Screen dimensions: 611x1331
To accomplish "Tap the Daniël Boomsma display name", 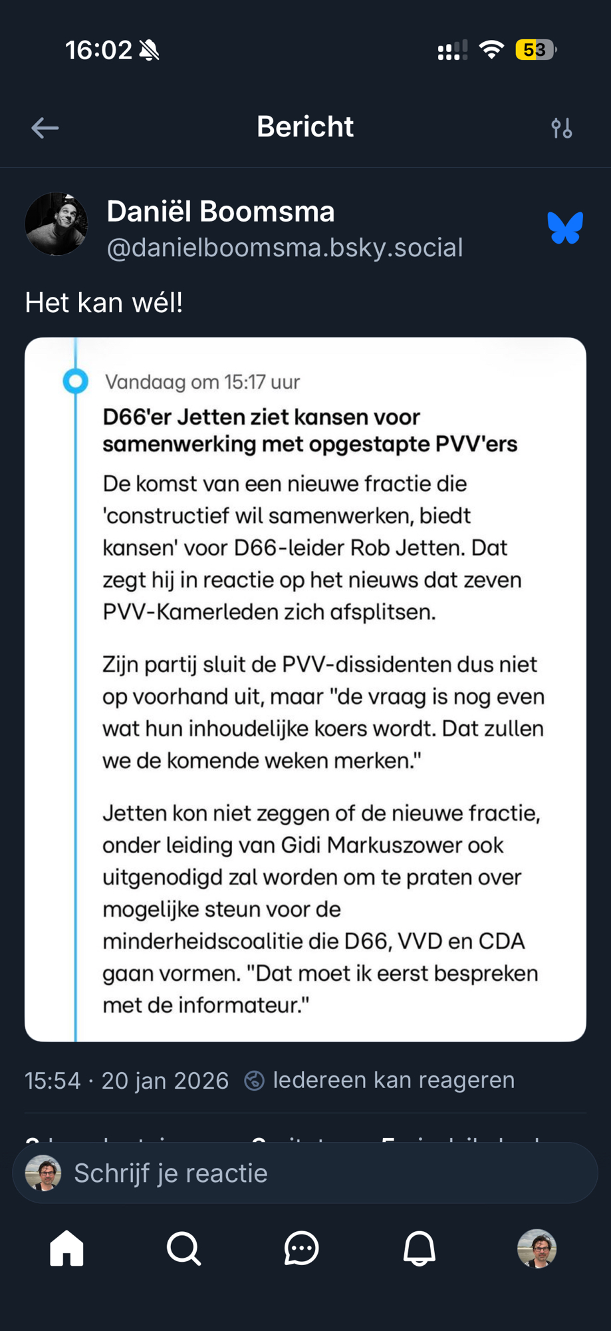I will click(x=221, y=212).
